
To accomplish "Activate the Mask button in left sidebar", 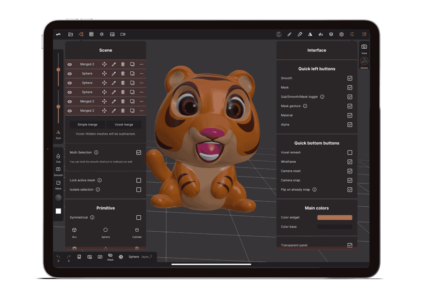I will (x=58, y=185).
